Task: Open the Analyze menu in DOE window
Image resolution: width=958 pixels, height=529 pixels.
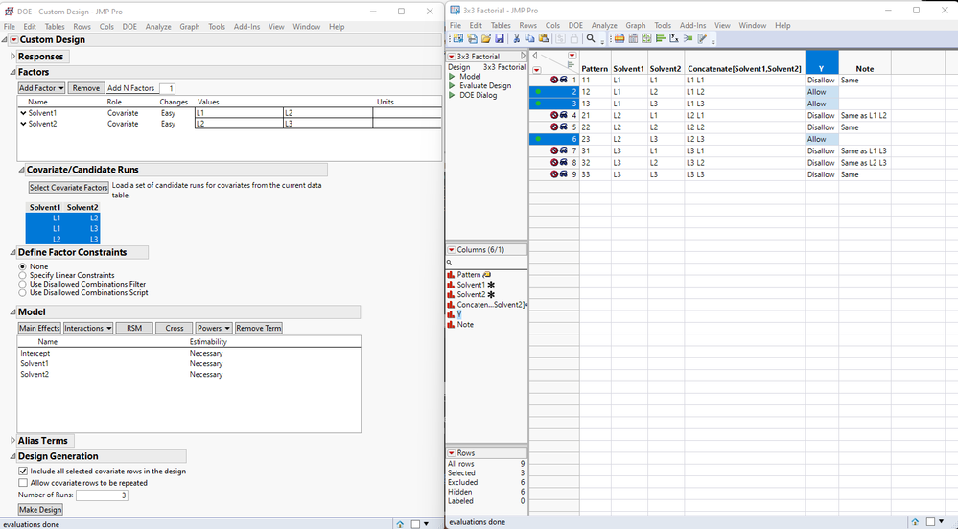Action: 158,26
